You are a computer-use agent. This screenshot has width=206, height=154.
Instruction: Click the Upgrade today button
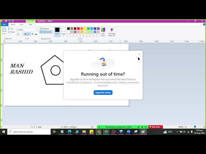click(x=103, y=92)
